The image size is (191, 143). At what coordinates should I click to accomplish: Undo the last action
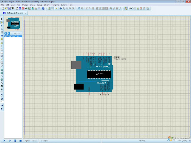click(x=79, y=8)
